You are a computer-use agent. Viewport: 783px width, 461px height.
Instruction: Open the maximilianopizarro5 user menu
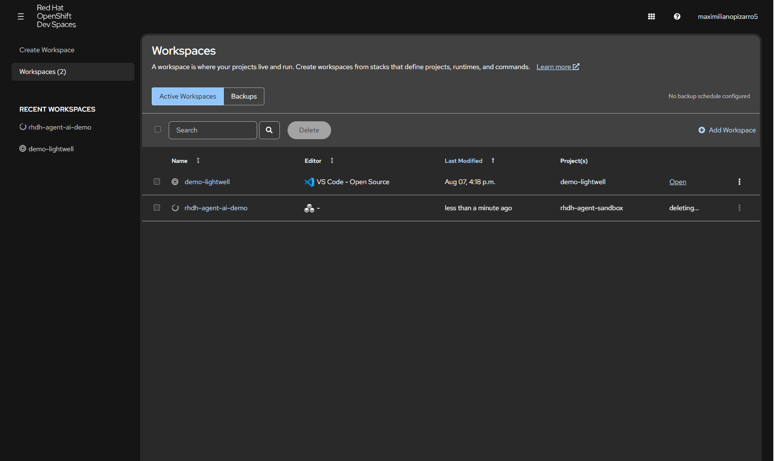click(727, 16)
